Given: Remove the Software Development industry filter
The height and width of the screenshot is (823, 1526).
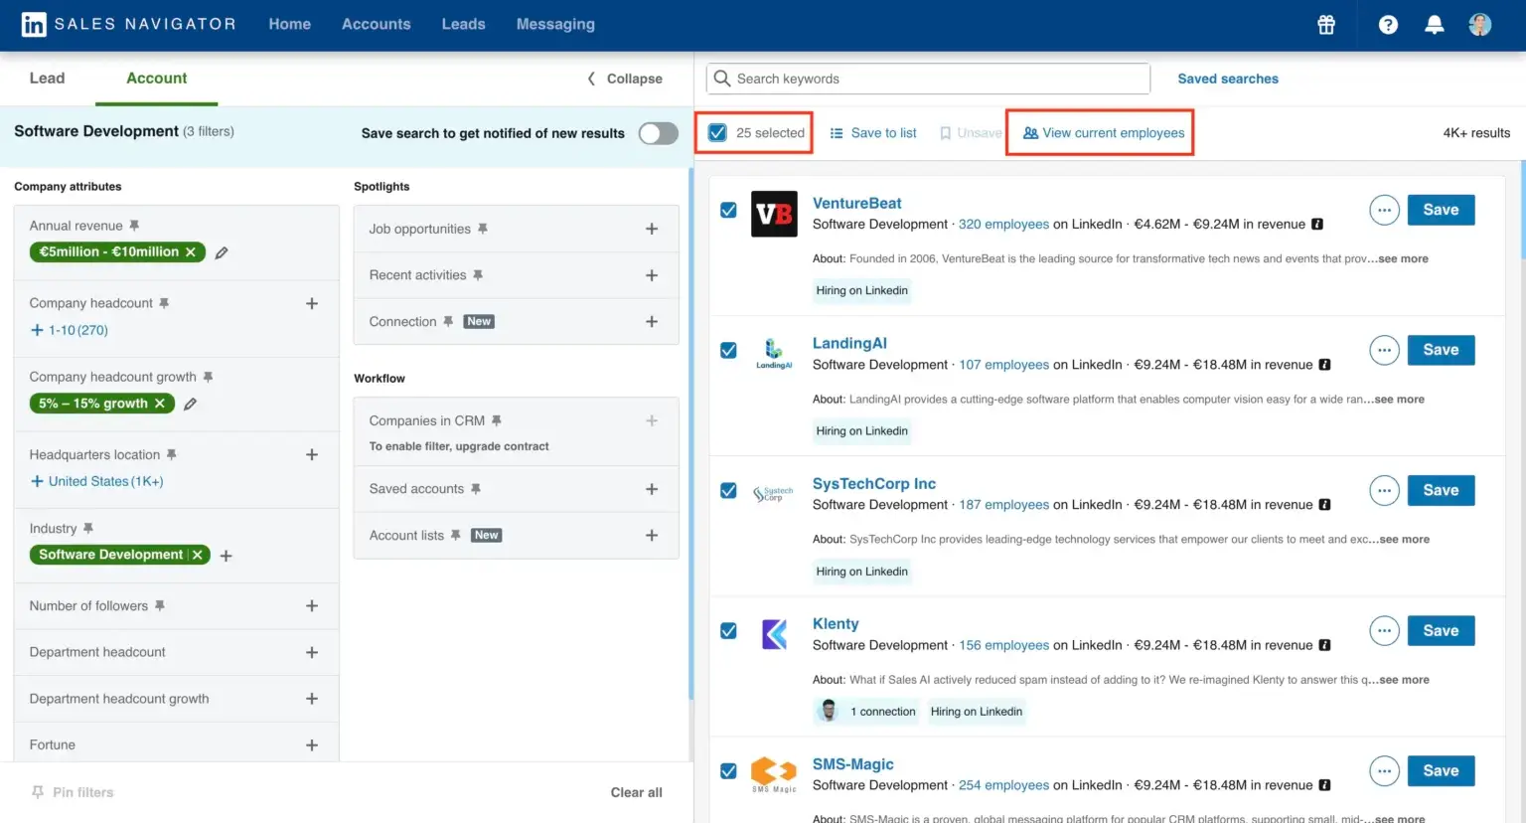Looking at the screenshot, I should pos(198,555).
